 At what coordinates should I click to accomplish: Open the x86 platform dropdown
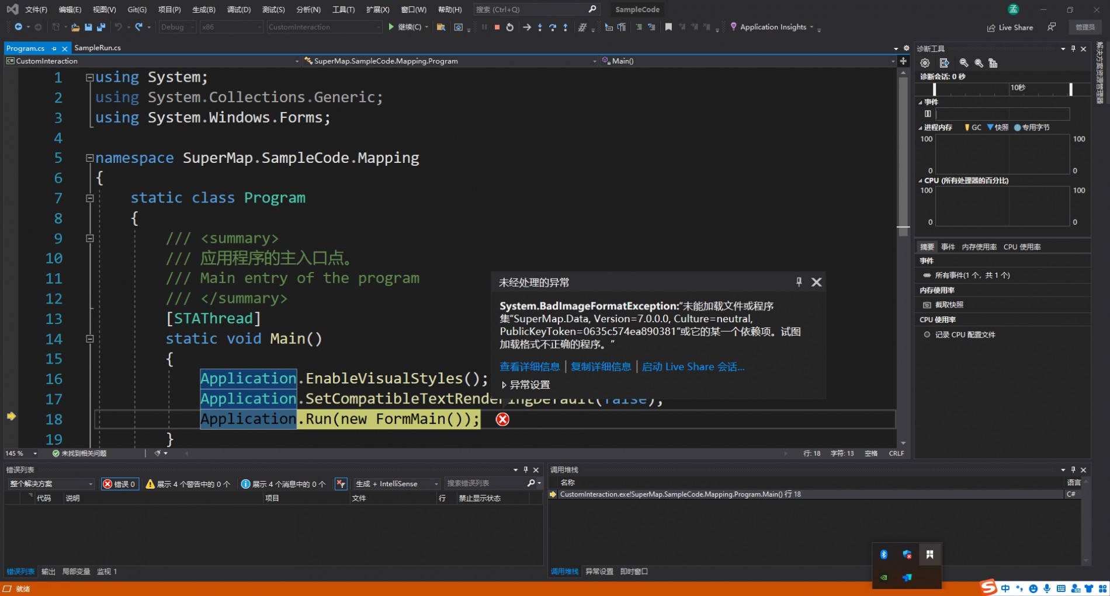coord(231,27)
